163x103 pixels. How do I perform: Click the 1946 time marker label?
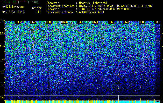95,22
